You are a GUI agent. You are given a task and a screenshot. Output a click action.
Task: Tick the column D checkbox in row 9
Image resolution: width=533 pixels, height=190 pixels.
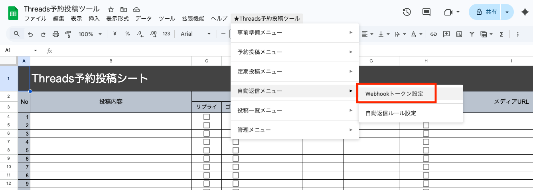coord(236,184)
